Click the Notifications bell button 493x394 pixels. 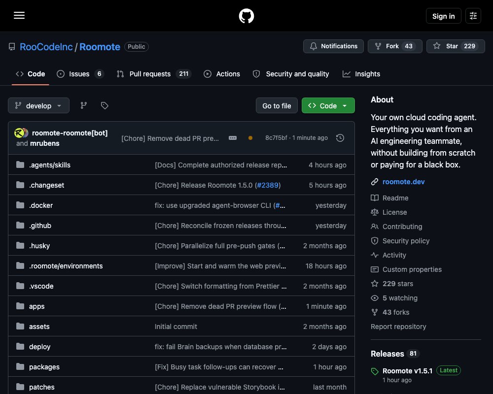click(333, 46)
